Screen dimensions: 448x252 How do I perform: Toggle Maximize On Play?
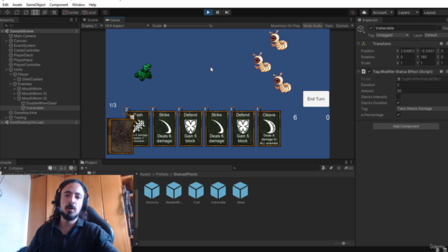pyautogui.click(x=285, y=26)
